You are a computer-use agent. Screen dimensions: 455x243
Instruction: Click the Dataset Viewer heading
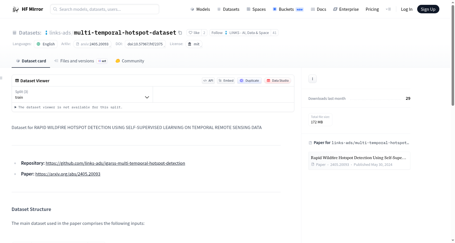tap(35, 81)
